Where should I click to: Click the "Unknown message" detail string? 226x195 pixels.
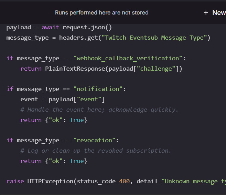coord(194,182)
